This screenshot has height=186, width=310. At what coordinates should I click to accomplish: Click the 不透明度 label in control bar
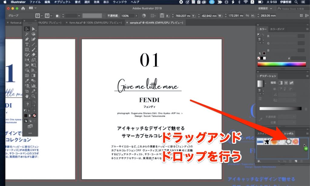click(x=113, y=16)
